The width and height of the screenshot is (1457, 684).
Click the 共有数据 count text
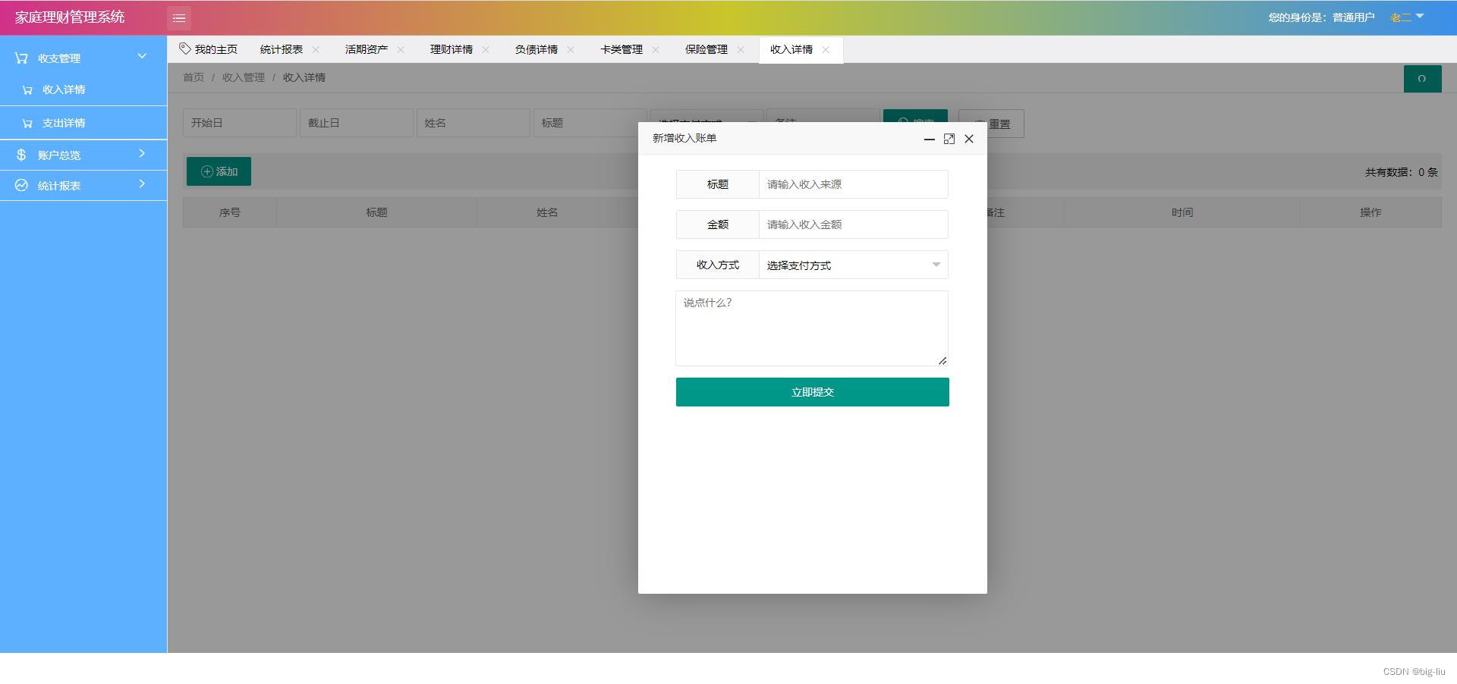click(x=1402, y=172)
